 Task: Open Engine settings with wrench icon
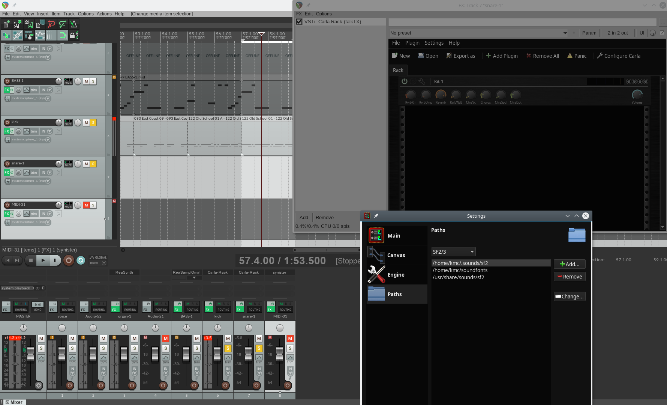click(x=396, y=275)
